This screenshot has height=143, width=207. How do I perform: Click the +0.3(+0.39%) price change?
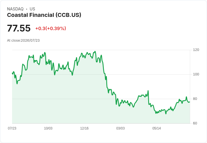pos(51,28)
